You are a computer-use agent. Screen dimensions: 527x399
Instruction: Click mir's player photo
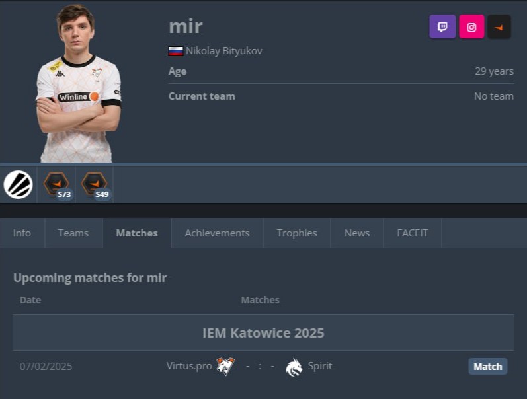point(79,83)
